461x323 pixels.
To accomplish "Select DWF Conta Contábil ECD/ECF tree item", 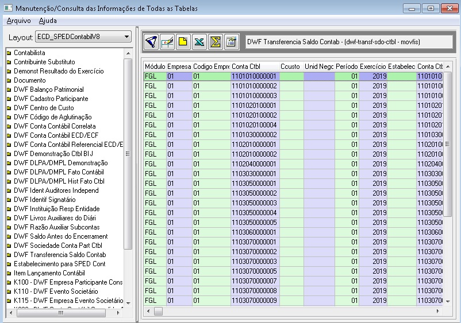I will (x=56, y=135).
